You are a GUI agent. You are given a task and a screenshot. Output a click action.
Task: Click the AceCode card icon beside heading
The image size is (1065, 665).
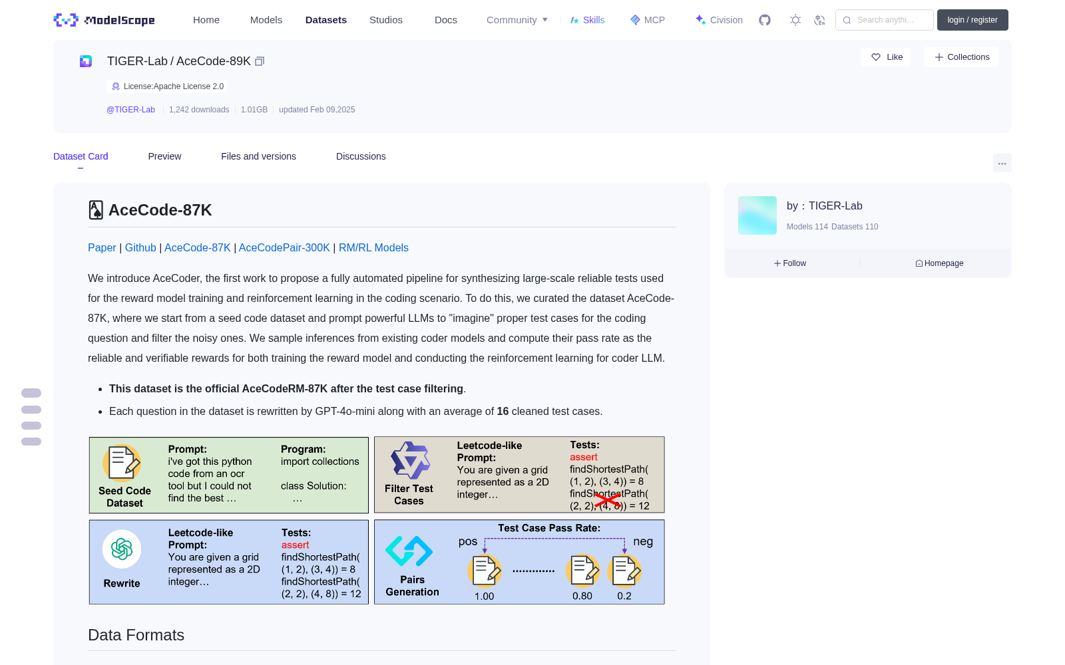click(96, 210)
